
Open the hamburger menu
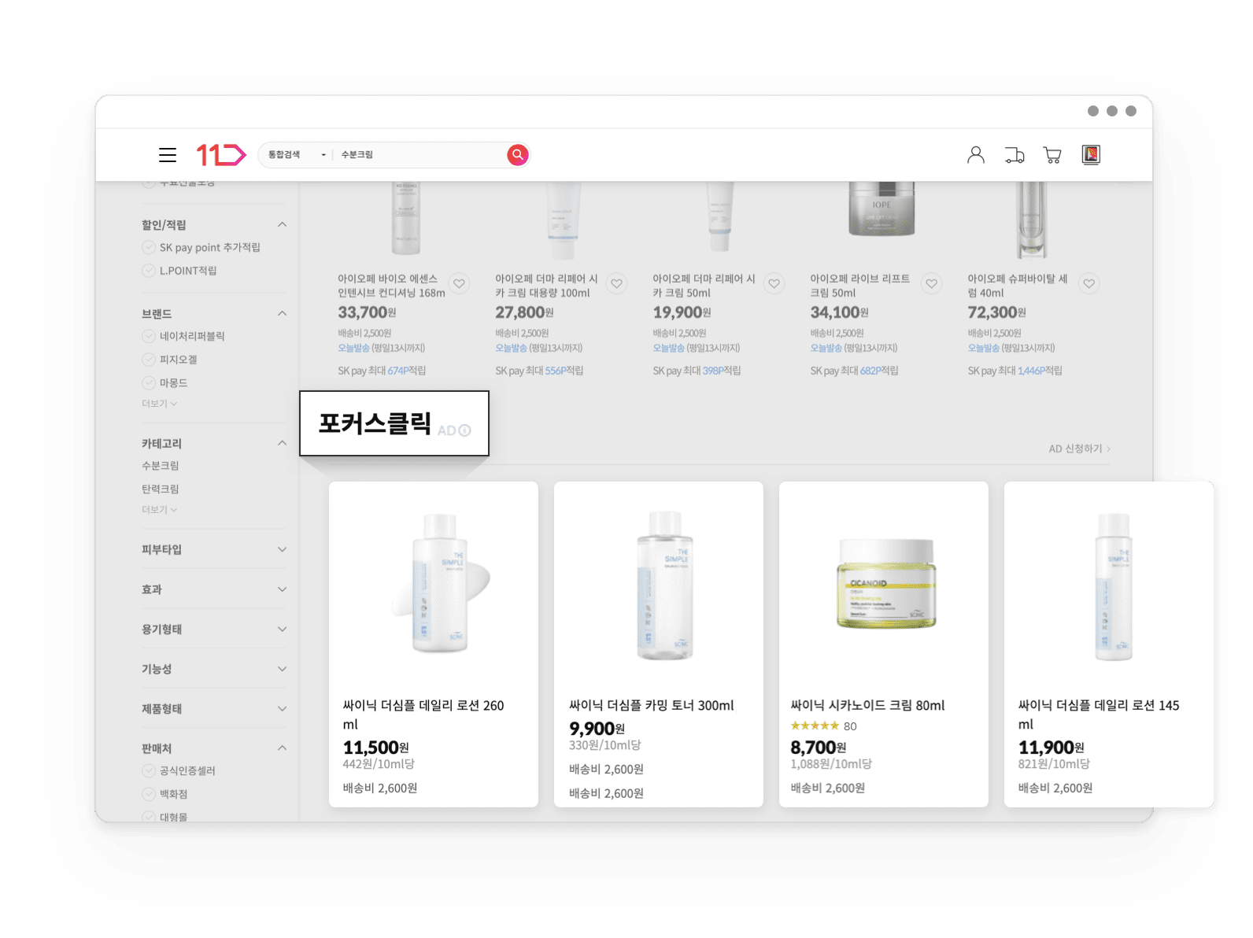coord(168,155)
